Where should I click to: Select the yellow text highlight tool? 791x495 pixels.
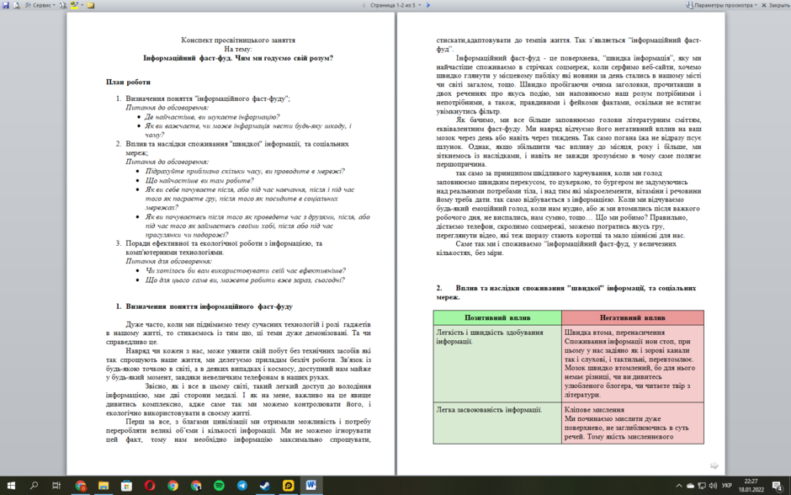click(75, 5)
